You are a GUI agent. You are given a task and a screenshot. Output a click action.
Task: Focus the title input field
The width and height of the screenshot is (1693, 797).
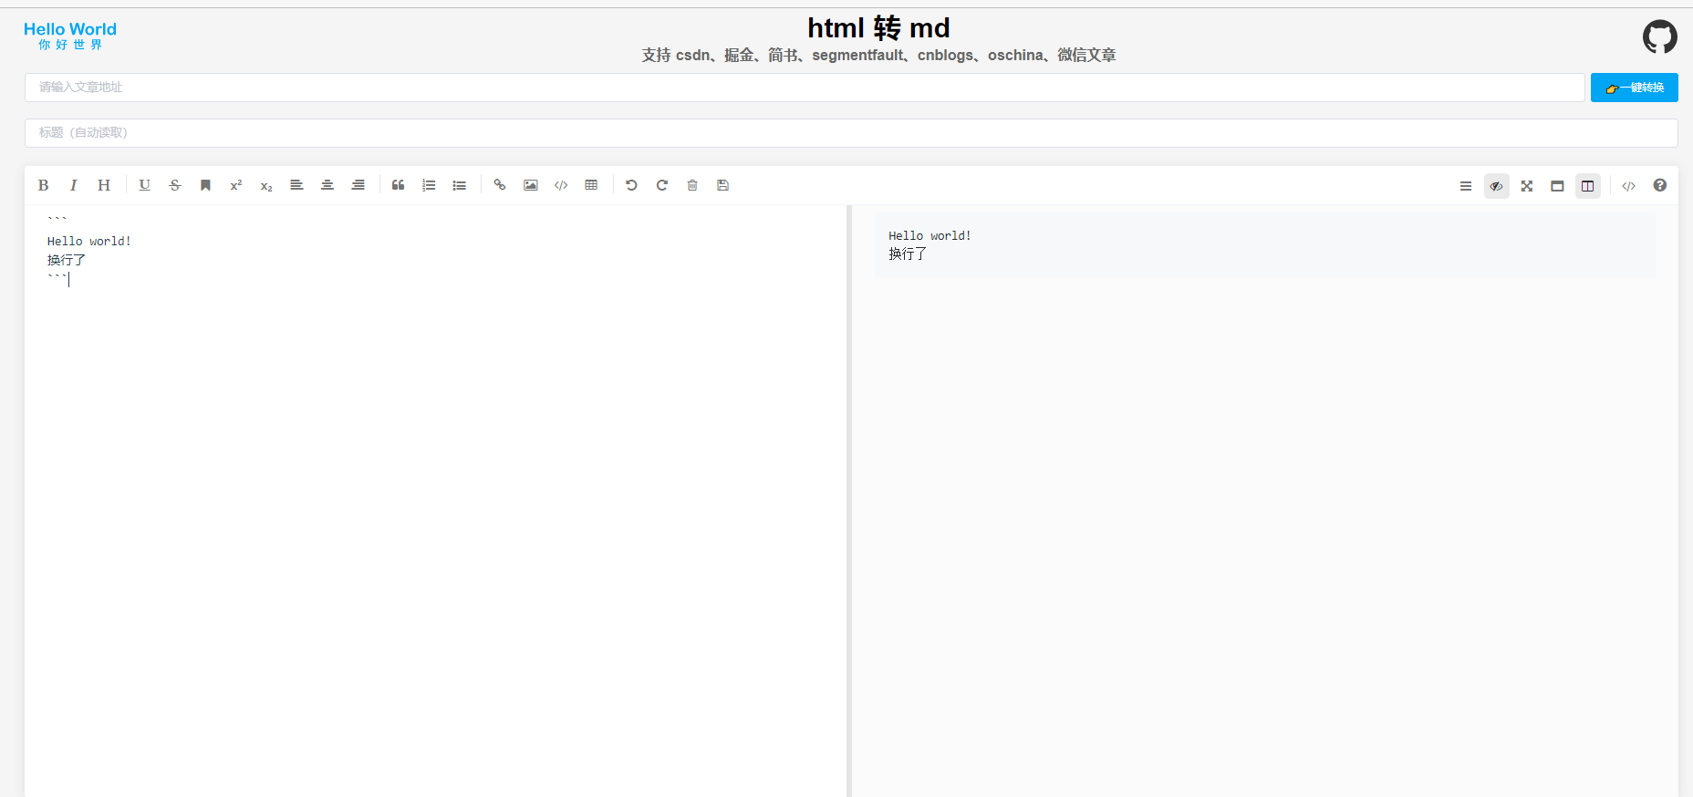click(x=851, y=133)
